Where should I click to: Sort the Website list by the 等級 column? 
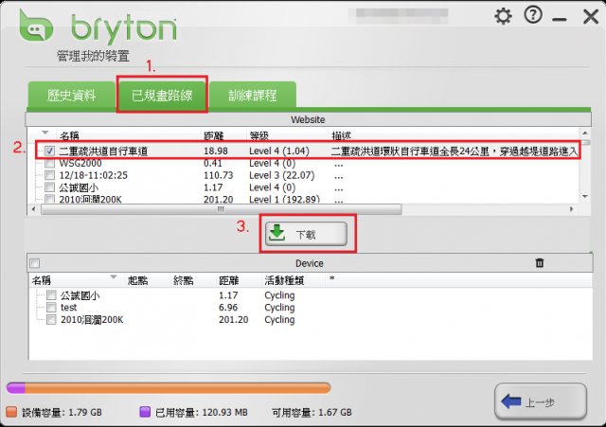258,135
